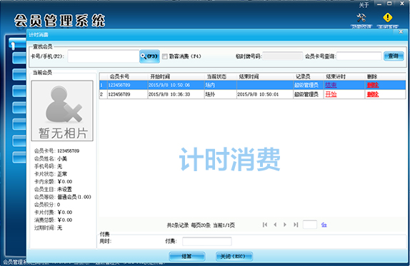
Task: Click the 结束 link in row 1
Action: coord(331,85)
